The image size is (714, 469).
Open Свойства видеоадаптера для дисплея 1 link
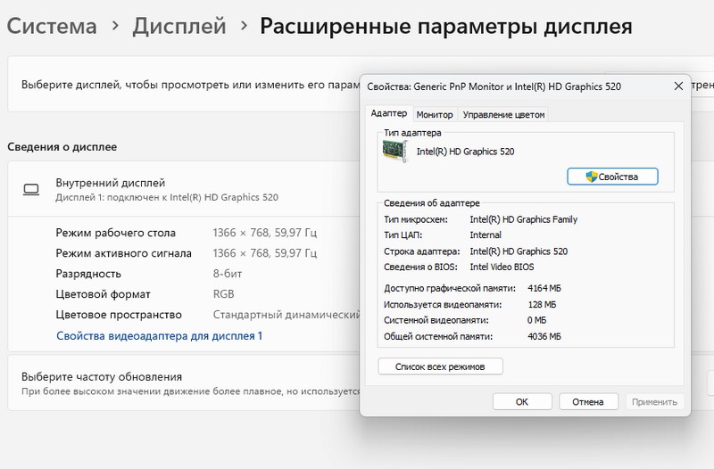159,336
